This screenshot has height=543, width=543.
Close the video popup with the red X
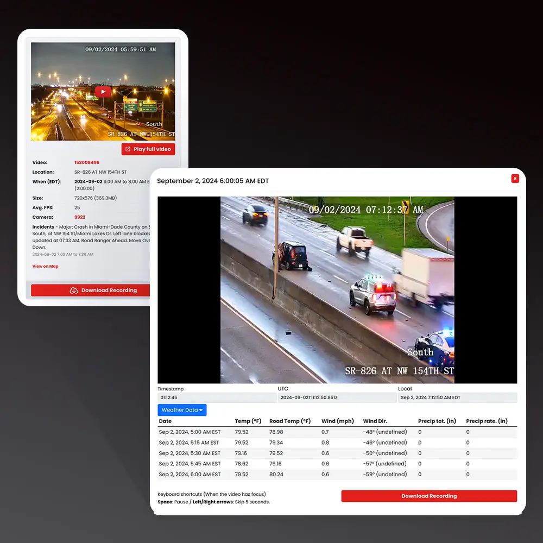tap(515, 179)
